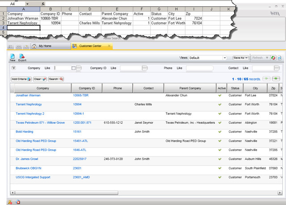
Task: Open the Jonathan Warman company link
Action: 28,95
